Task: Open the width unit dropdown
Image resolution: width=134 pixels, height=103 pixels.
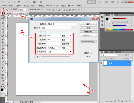Action: [66, 36]
